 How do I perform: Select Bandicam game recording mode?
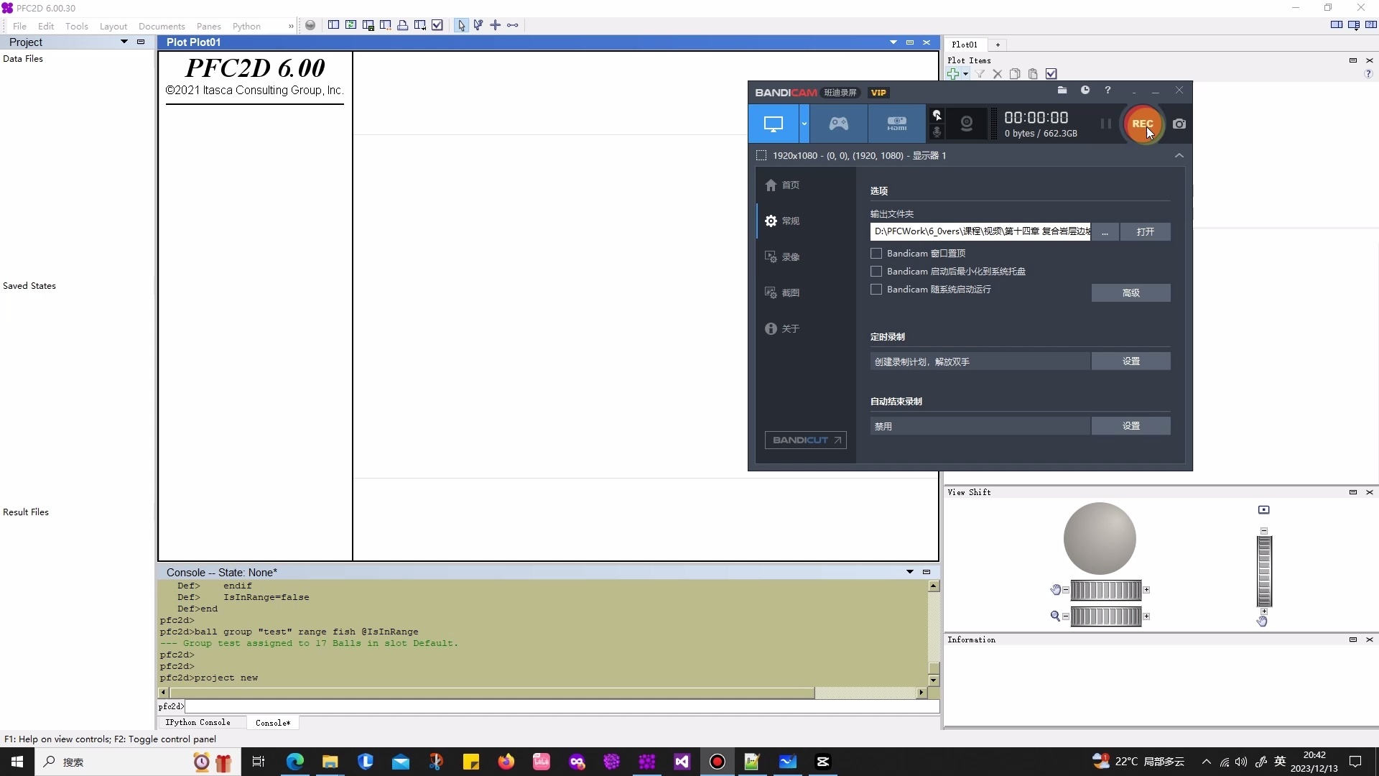[x=839, y=124]
